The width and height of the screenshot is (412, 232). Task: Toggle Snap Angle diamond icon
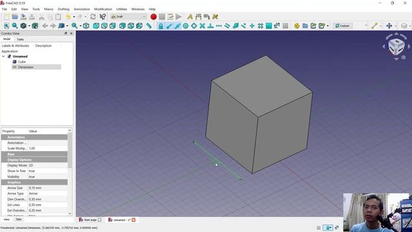(194, 26)
